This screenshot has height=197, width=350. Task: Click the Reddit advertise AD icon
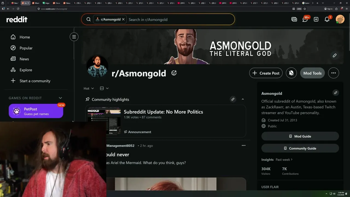(294, 19)
